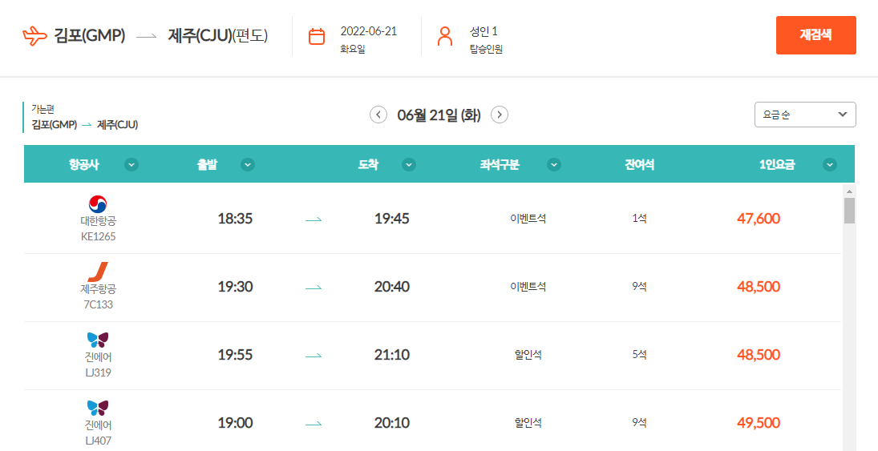878x451 pixels.
Task: Click the KE1265 flight number
Action: click(98, 236)
